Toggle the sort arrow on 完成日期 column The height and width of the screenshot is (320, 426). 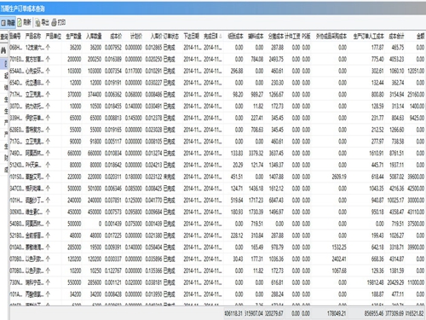(x=220, y=36)
